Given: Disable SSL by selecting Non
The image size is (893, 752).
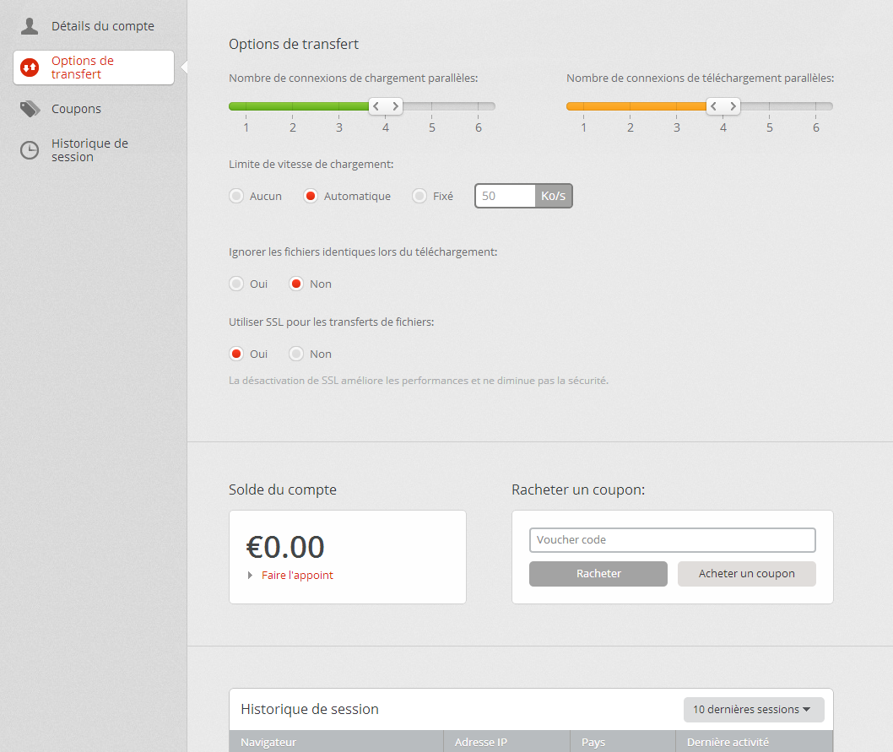Looking at the screenshot, I should coord(296,354).
